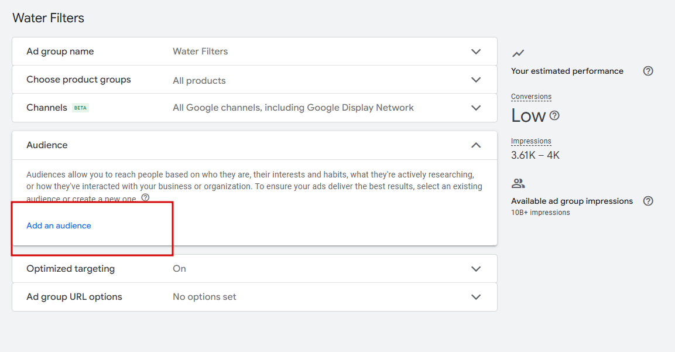The image size is (675, 352).
Task: Expand the Channels section arrow
Action: (x=476, y=108)
